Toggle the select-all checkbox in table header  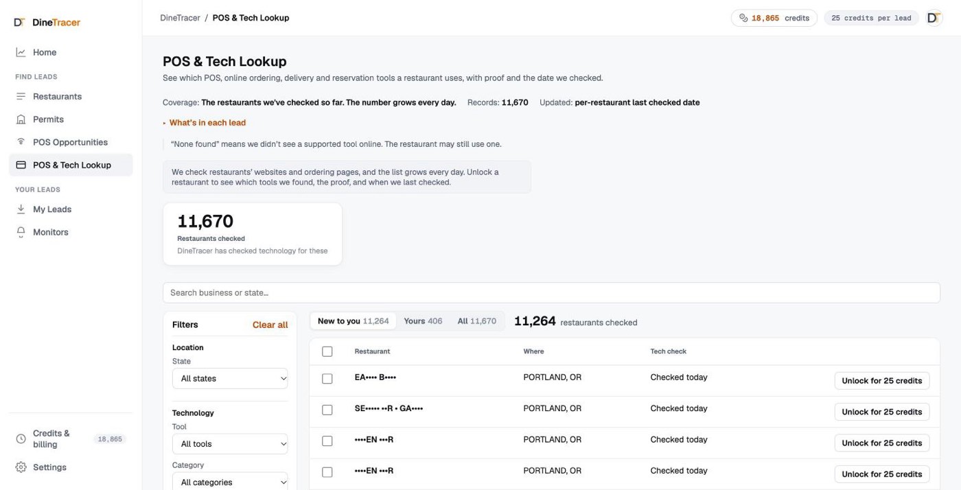(327, 351)
